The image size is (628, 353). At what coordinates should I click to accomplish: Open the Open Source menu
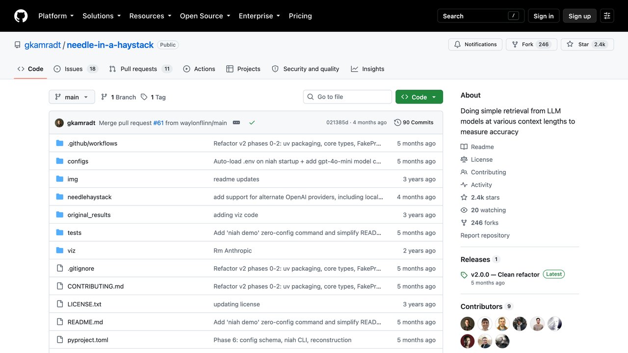point(205,16)
